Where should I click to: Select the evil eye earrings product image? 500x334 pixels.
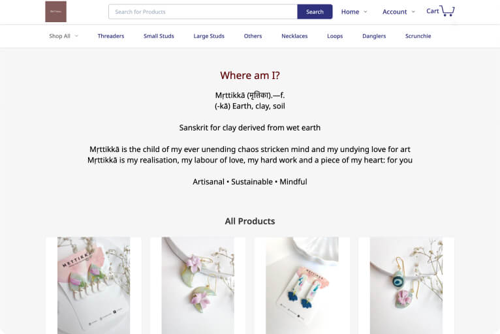(406, 285)
